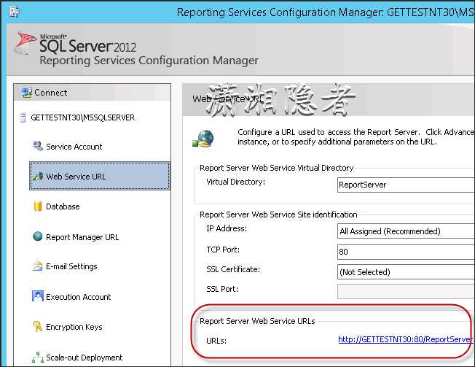The height and width of the screenshot is (367, 475).
Task: Open the E-mail Settings page
Action: click(x=71, y=266)
